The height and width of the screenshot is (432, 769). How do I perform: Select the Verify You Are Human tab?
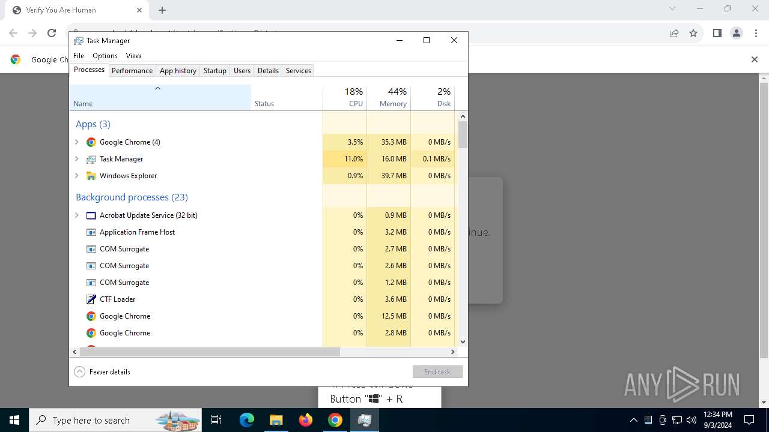[76, 10]
